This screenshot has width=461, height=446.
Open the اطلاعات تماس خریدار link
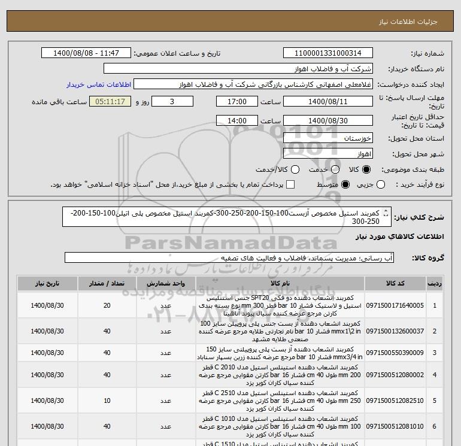99,84
